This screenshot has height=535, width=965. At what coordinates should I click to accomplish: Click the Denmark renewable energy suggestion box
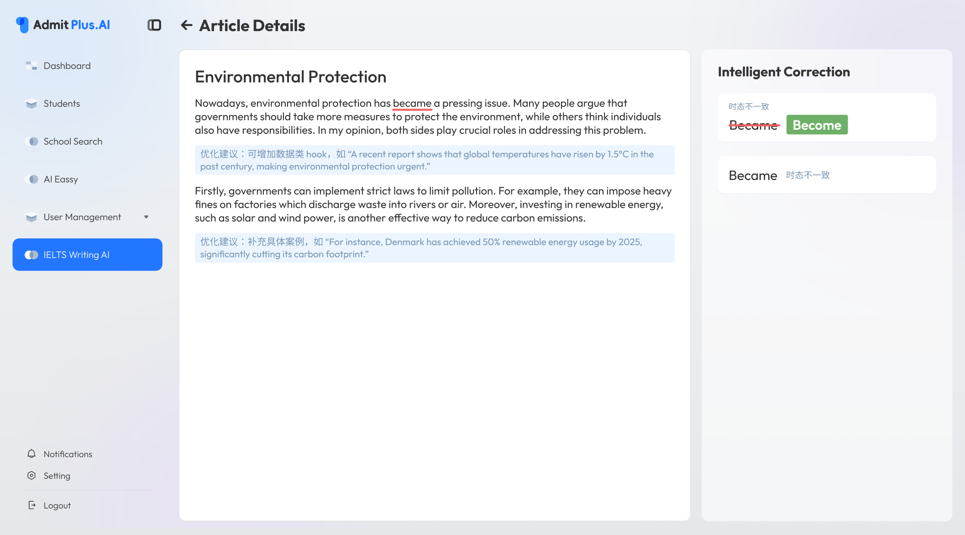[x=434, y=248]
